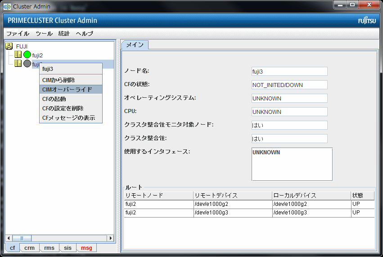Select the FUJI cluster tree node
This screenshot has width=383, height=257.
(22, 46)
